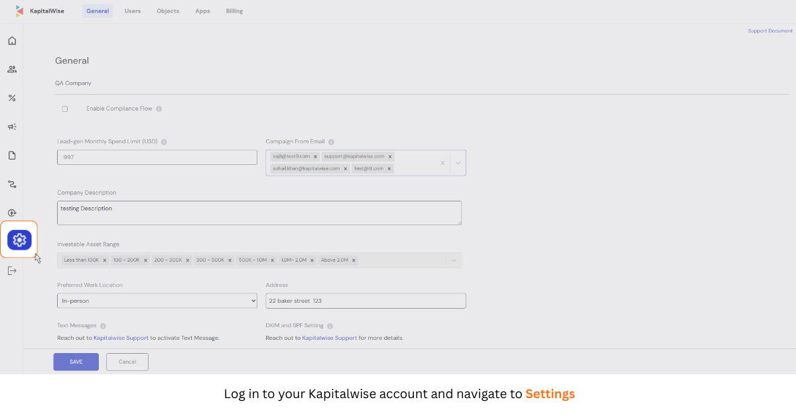Open the Support Document link
This screenshot has height=416, width=796.
tap(769, 31)
